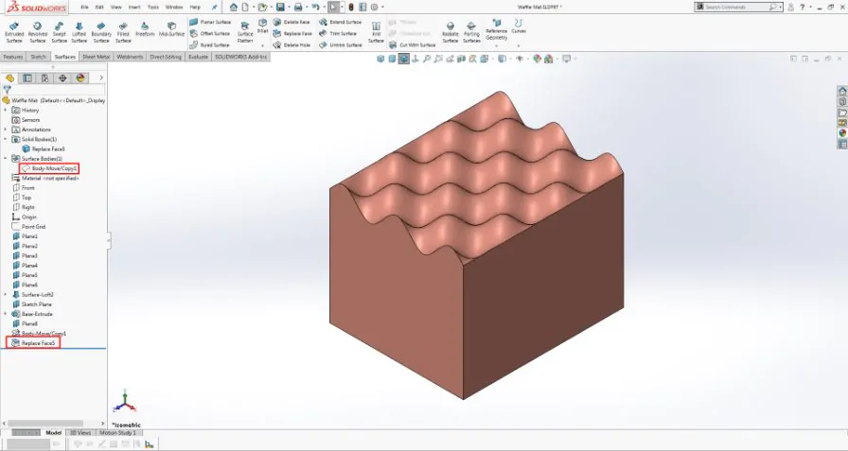Image resolution: width=848 pixels, height=451 pixels.
Task: Select Cut With Surface command
Action: (412, 44)
